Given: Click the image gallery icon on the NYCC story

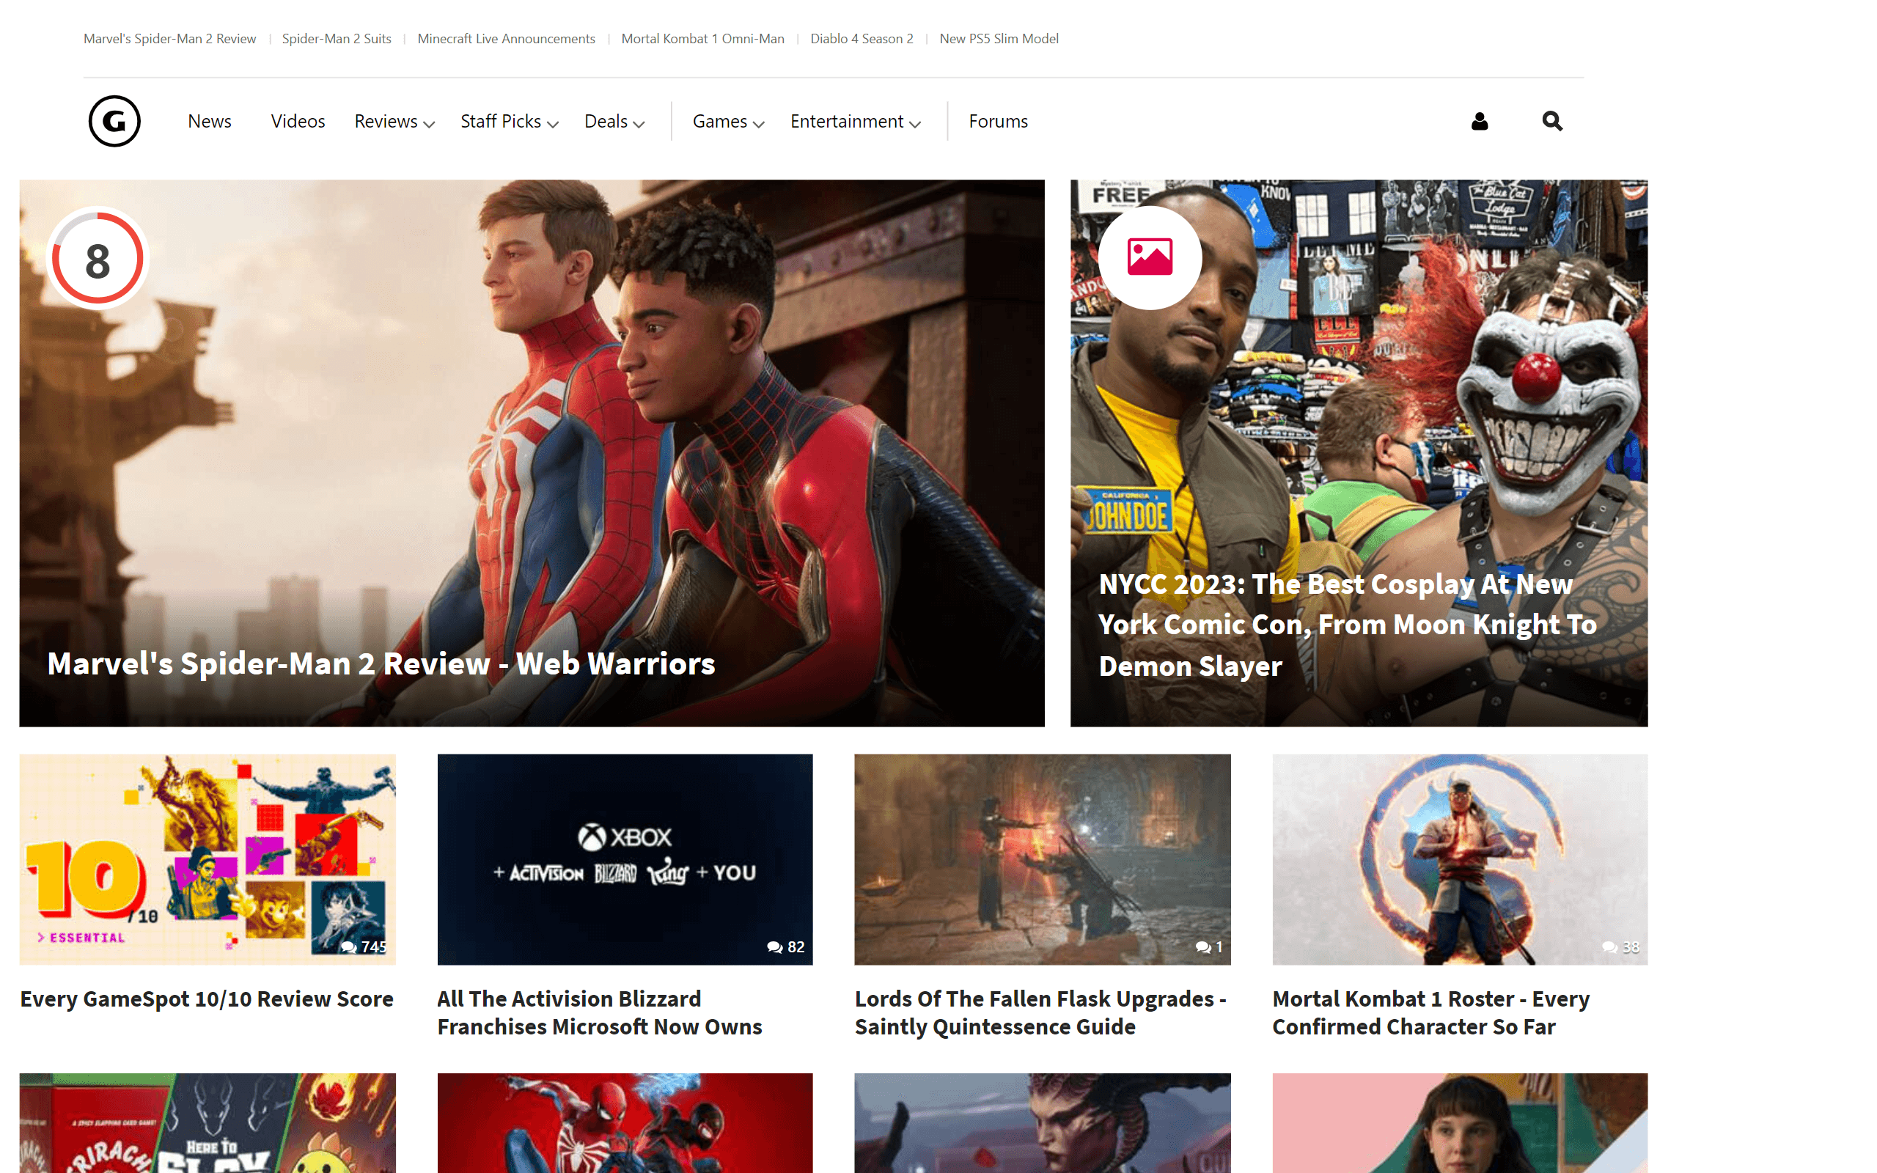Looking at the screenshot, I should click(x=1150, y=258).
